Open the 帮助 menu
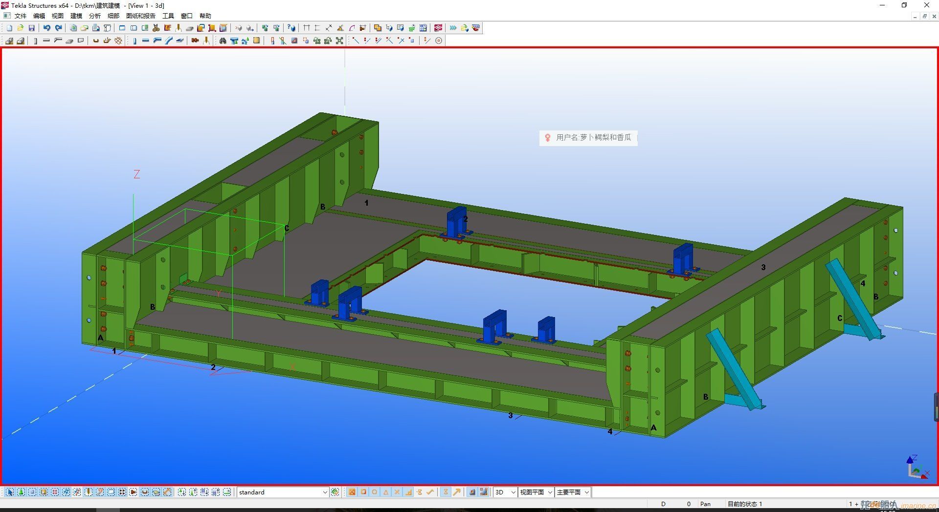Image resolution: width=939 pixels, height=512 pixels. click(205, 16)
